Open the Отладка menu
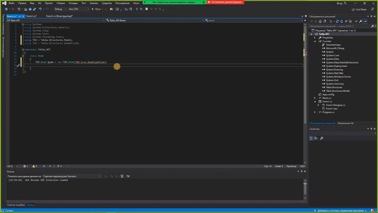Screen dimensions: 378x213 (73, 3)
